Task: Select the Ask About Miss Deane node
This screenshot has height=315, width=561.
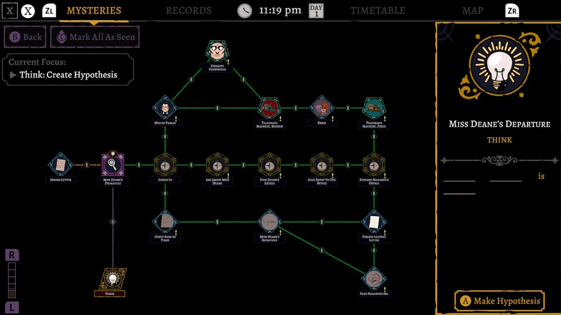Action: pyautogui.click(x=217, y=165)
